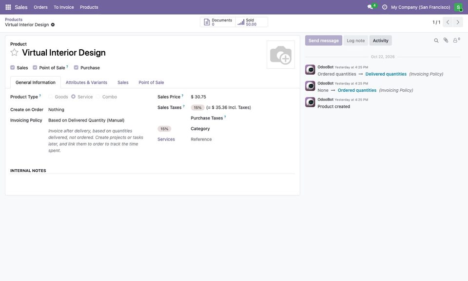Open the apps grid menu icon
468x281 pixels.
tap(8, 7)
